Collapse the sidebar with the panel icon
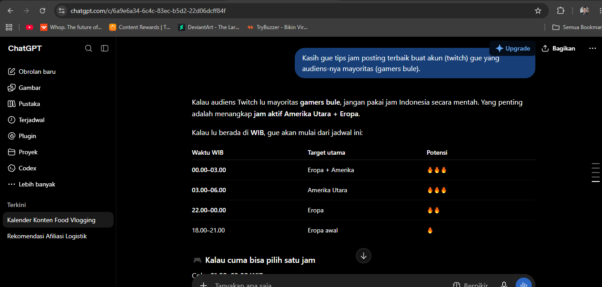Screen dimensions: 602x287 105,48
